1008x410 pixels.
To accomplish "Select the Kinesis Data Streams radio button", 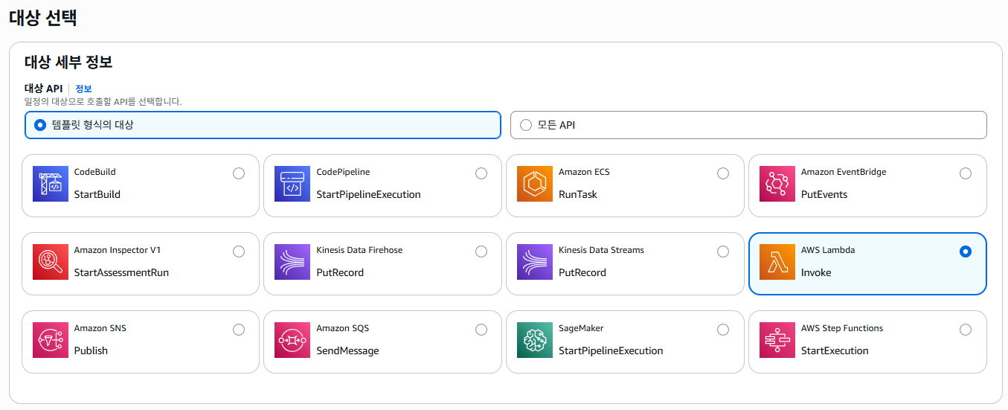I will coord(723,252).
